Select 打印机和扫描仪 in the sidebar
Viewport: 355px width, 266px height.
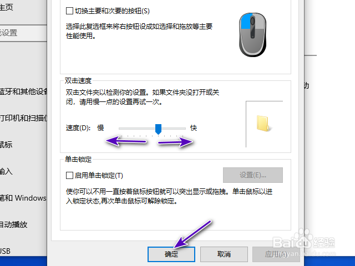click(x=23, y=118)
